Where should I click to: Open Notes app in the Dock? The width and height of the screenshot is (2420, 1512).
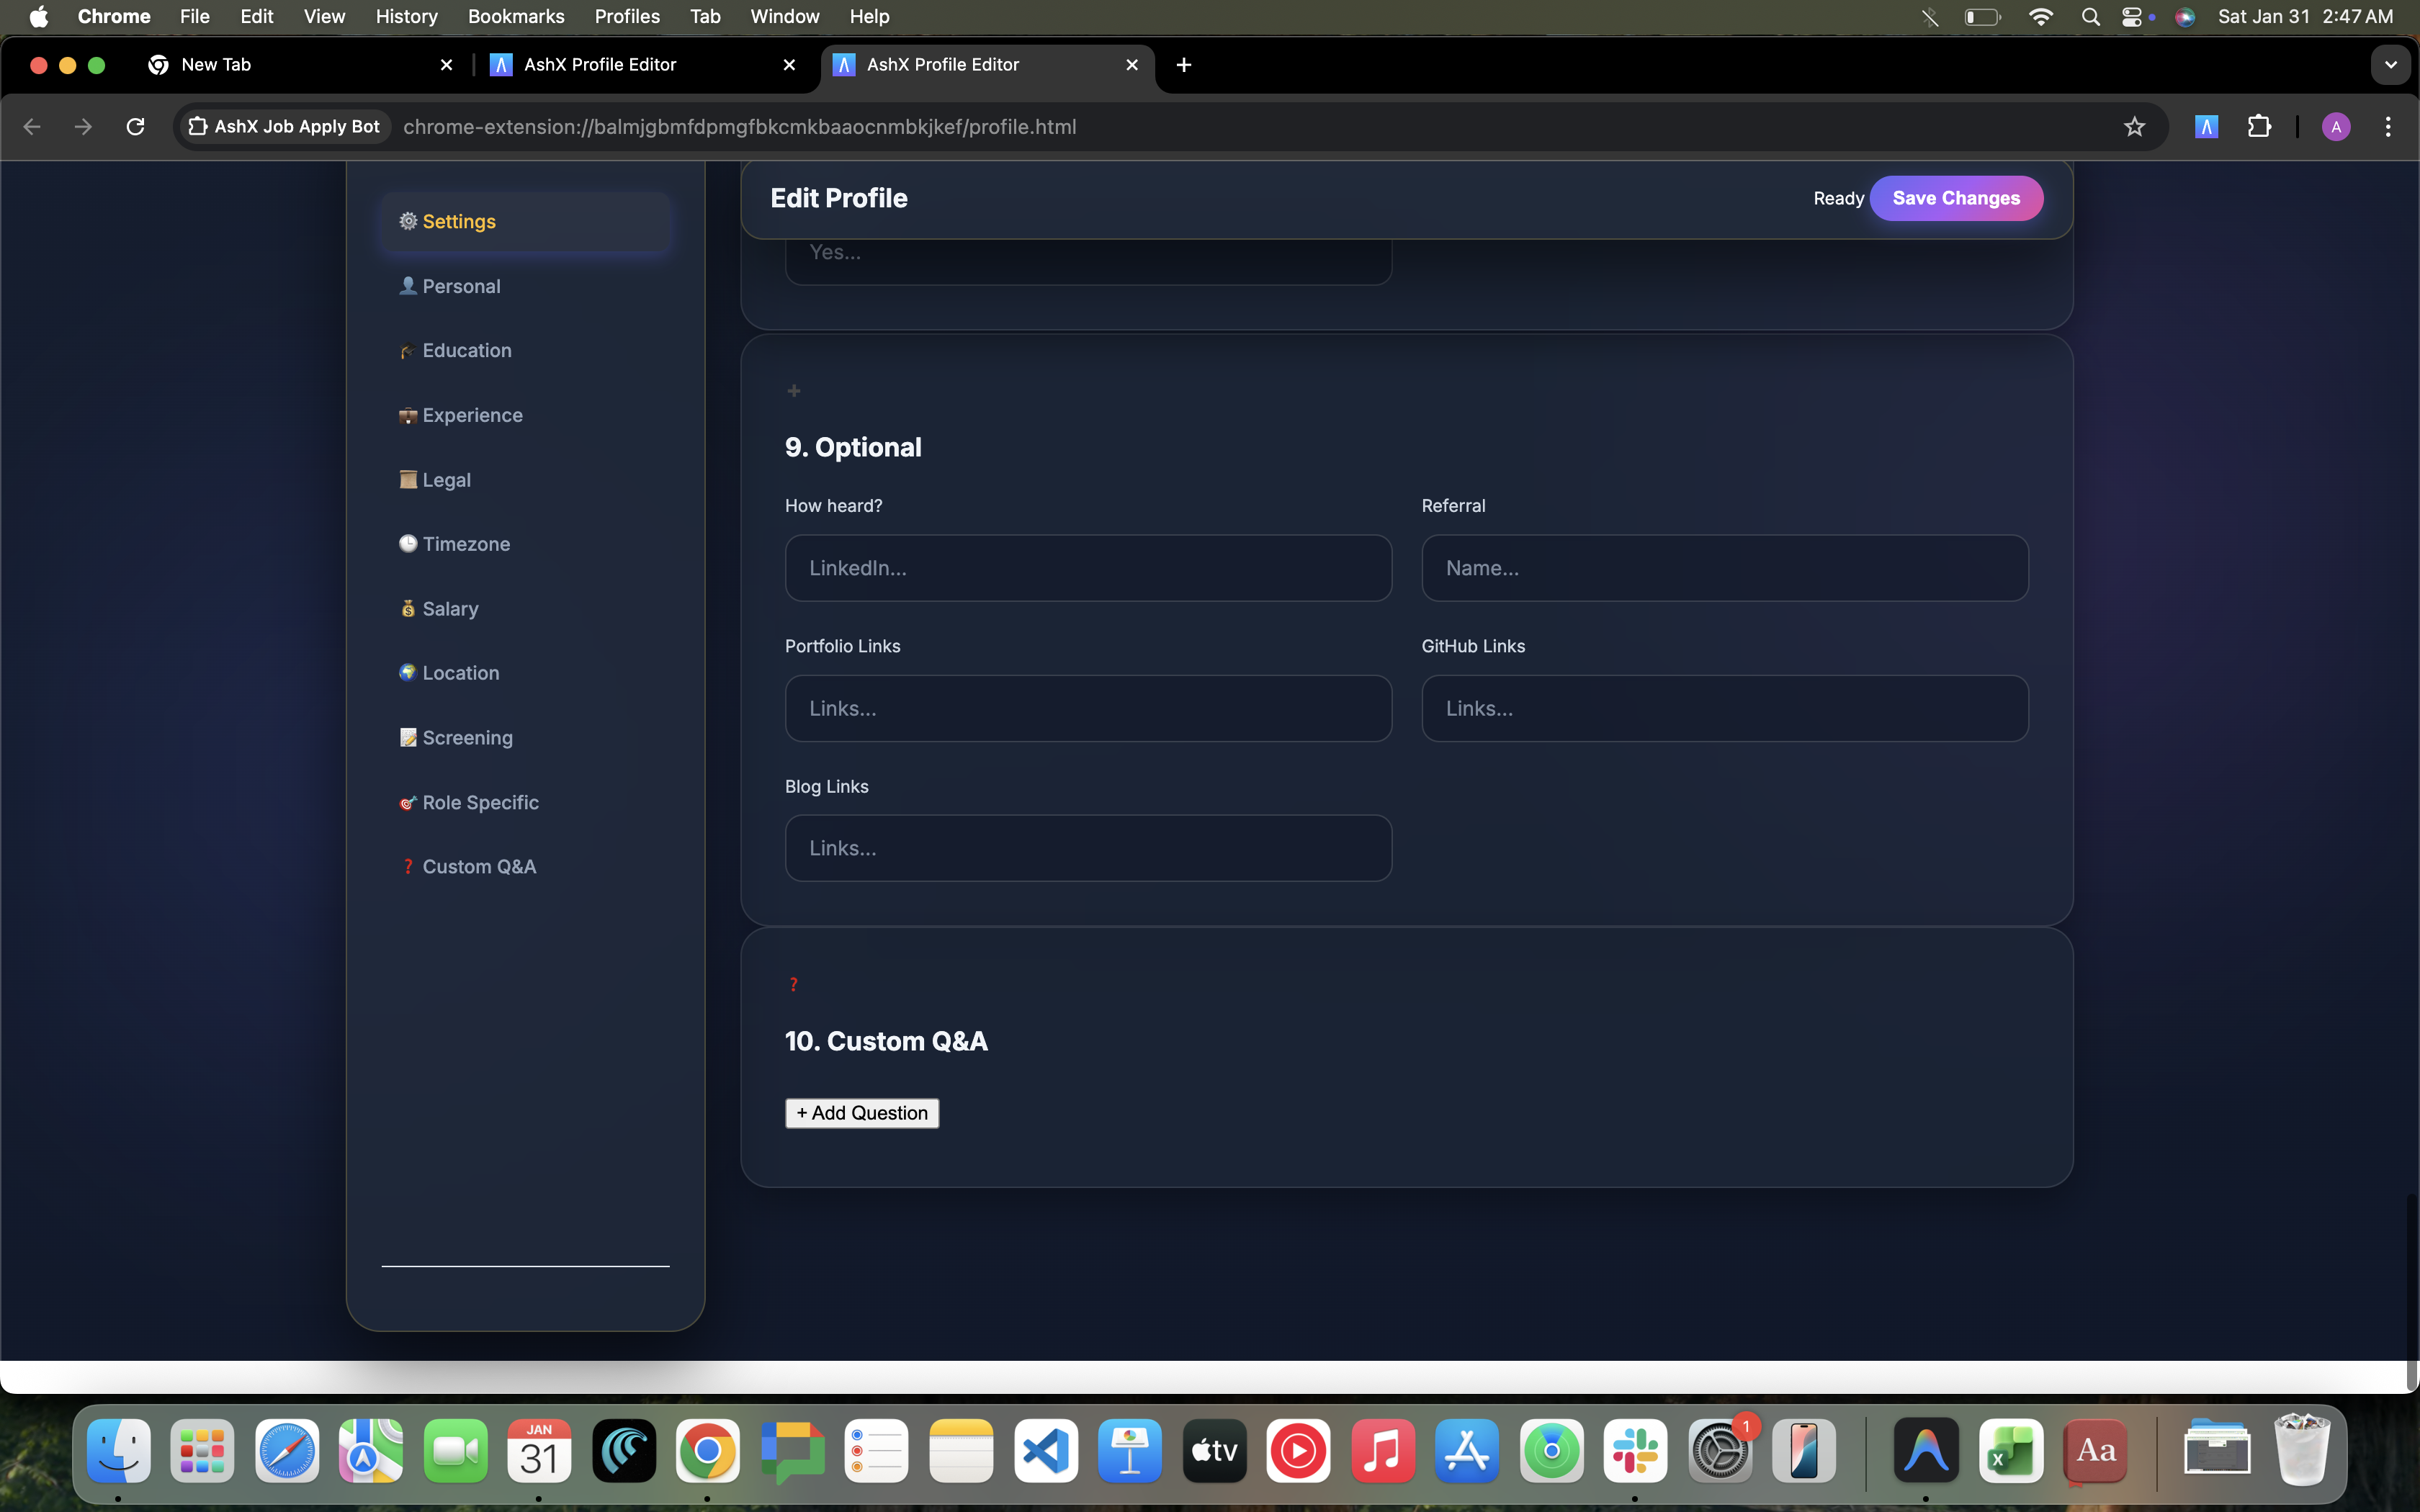pos(961,1451)
